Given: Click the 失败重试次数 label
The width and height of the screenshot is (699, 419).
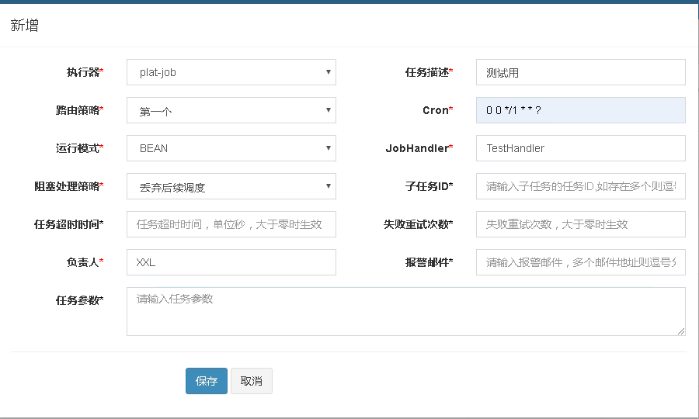Looking at the screenshot, I should (418, 224).
